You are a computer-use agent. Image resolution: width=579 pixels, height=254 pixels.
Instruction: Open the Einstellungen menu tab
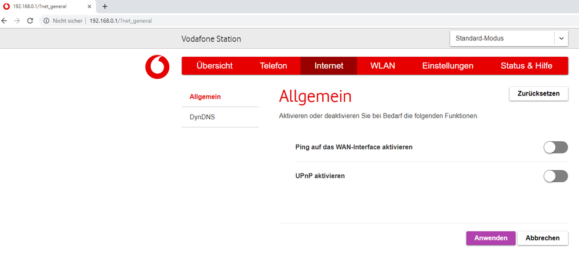pyautogui.click(x=447, y=66)
